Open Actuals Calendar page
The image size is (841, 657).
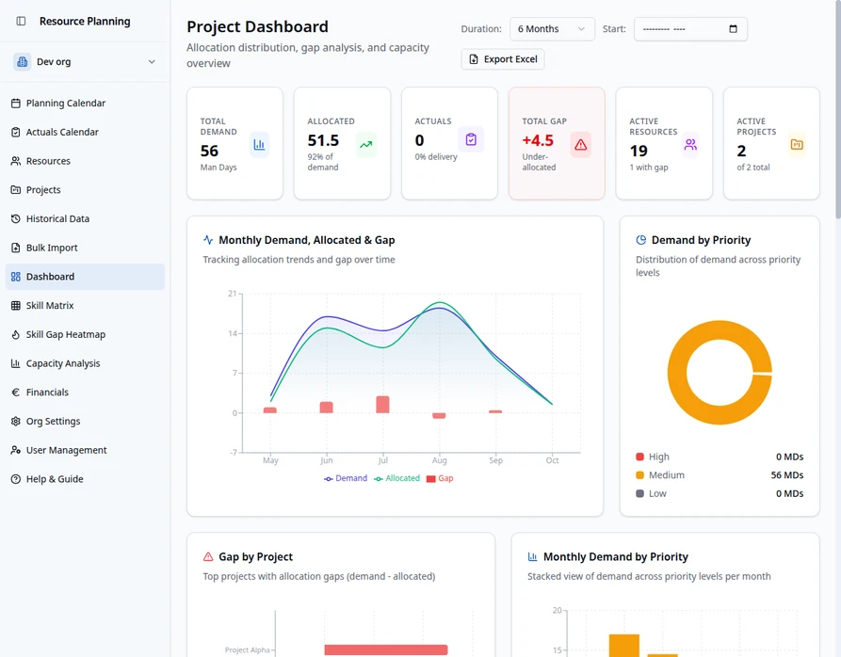[x=85, y=132]
